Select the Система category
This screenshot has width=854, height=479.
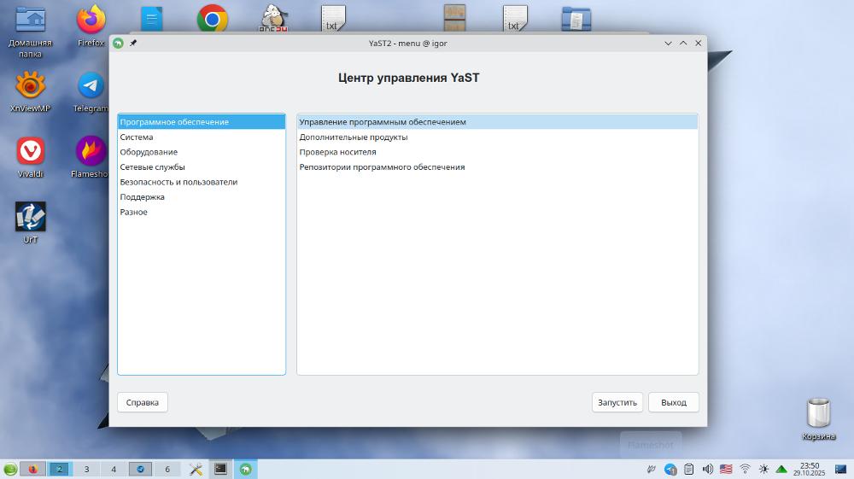(x=201, y=137)
